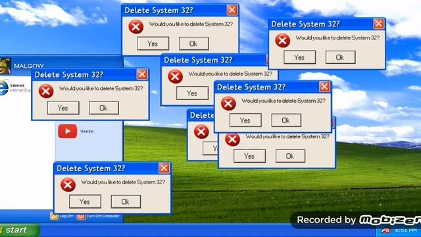Click error icon in dialog above Log Off
The height and width of the screenshot is (237, 421).
pos(68,185)
